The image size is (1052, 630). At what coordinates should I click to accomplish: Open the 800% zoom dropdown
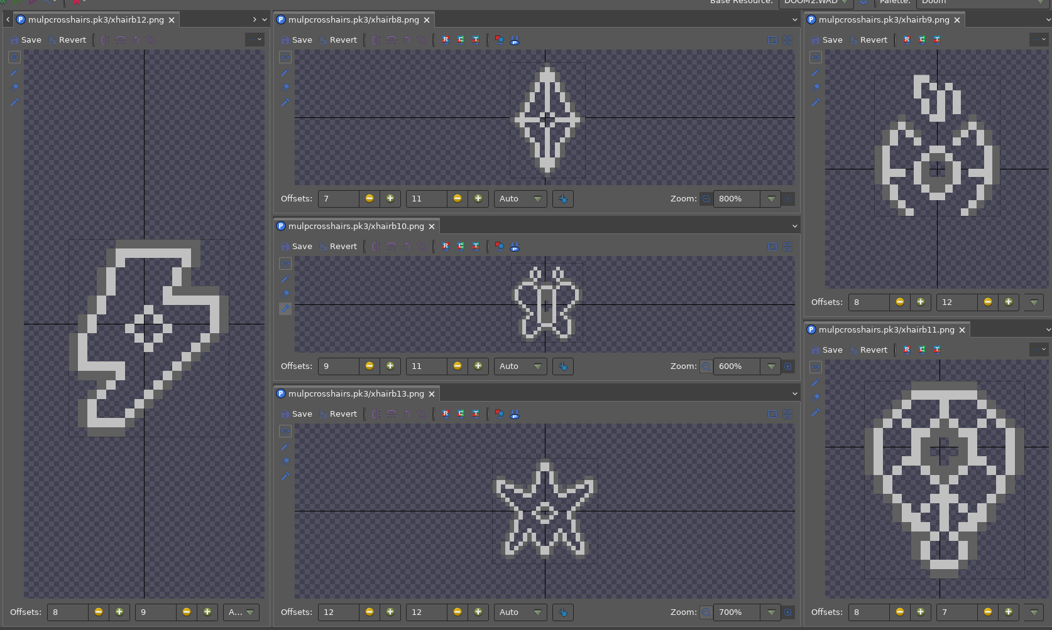pyautogui.click(x=771, y=199)
